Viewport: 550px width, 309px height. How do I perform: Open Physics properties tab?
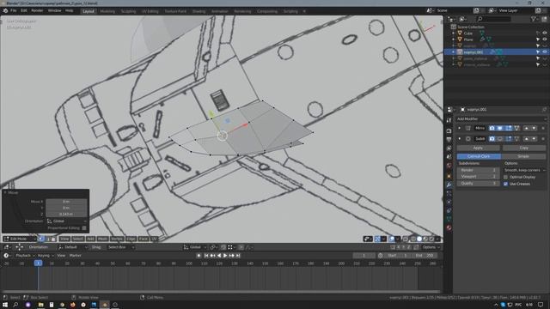click(449, 202)
